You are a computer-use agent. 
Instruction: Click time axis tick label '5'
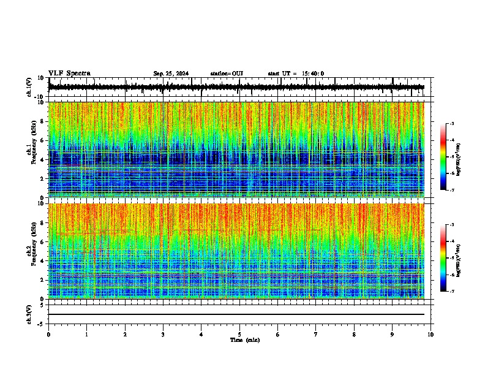click(239, 335)
